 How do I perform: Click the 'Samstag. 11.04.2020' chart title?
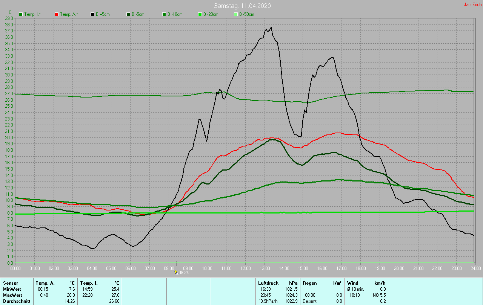point(242,6)
